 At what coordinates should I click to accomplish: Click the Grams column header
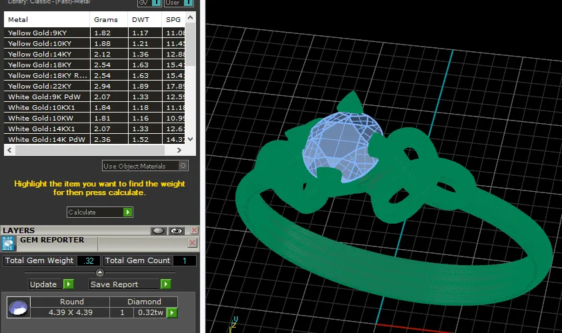point(109,19)
